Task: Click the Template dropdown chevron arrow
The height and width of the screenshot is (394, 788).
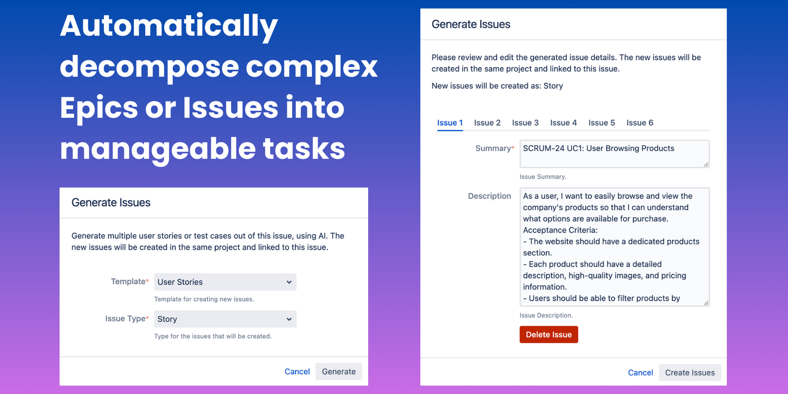Action: click(x=289, y=282)
